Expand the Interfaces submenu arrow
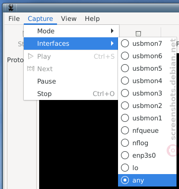 coord(112,43)
